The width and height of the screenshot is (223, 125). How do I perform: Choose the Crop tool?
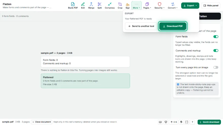tap(120, 6)
